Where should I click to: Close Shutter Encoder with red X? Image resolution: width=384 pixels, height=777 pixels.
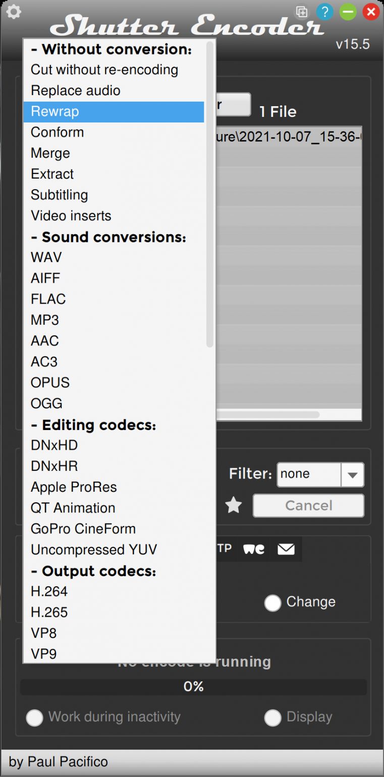point(371,12)
